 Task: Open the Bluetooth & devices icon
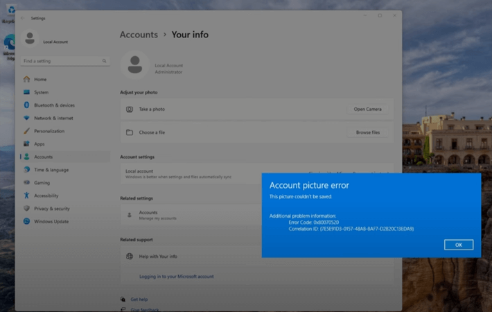[x=26, y=105]
